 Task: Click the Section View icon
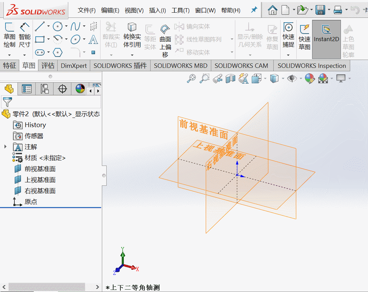[230, 78]
